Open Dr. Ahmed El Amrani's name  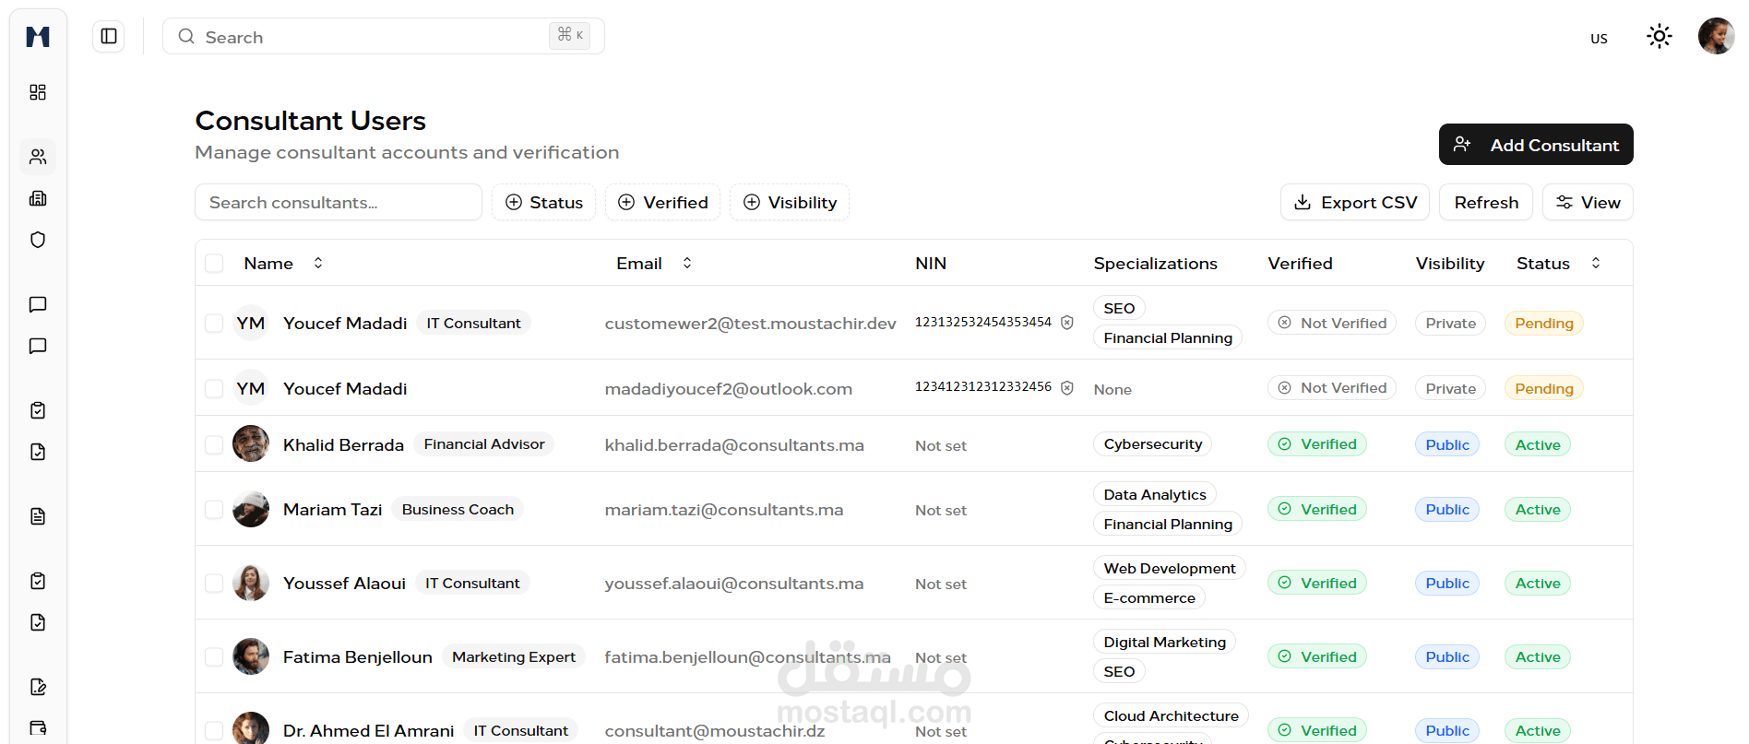click(x=369, y=730)
